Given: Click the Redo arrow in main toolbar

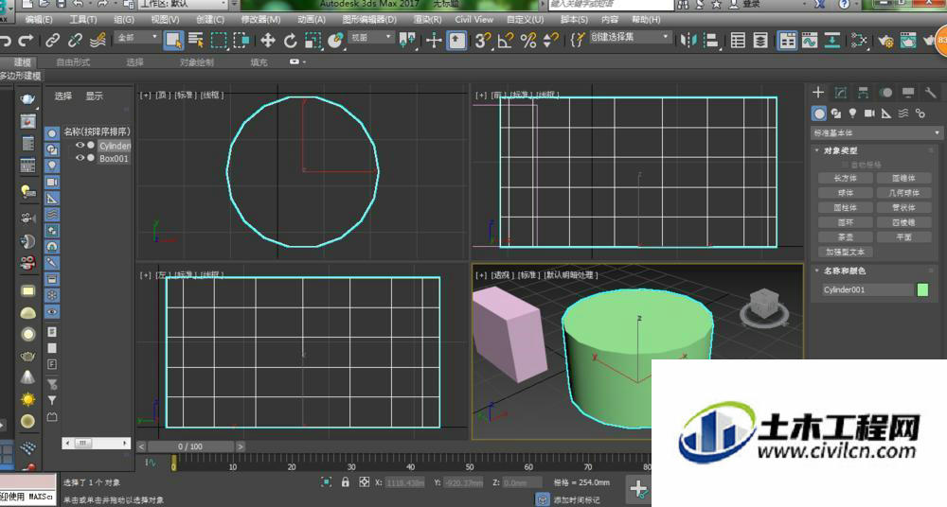Looking at the screenshot, I should (x=26, y=41).
